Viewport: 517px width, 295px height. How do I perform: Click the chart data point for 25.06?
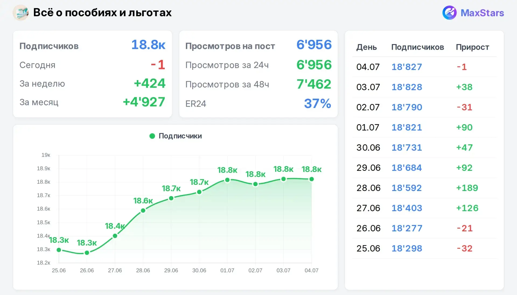pos(59,250)
